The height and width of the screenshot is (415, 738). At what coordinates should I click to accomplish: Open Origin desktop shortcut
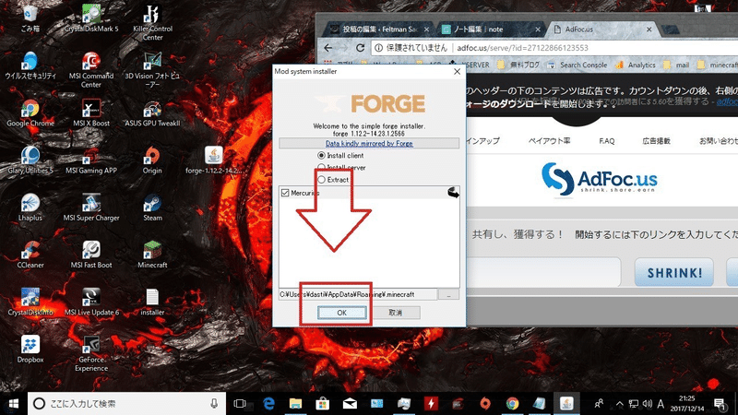pyautogui.click(x=152, y=160)
